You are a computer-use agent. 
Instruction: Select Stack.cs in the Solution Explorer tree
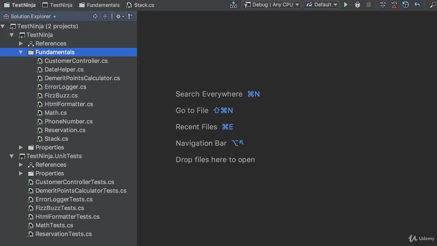pos(56,139)
